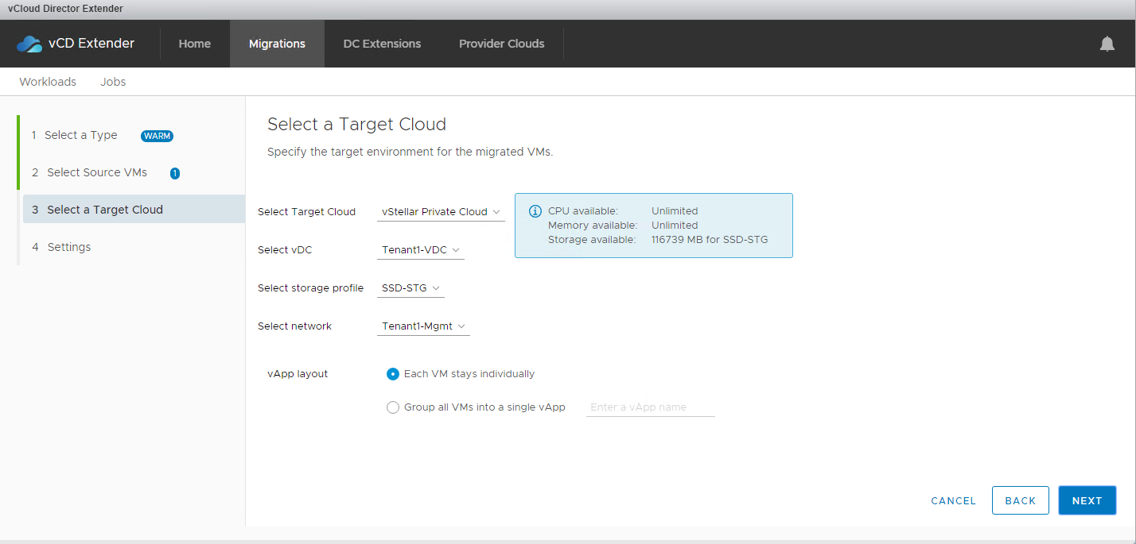The image size is (1136, 544).
Task: Click the vApp name input field
Action: coord(650,407)
